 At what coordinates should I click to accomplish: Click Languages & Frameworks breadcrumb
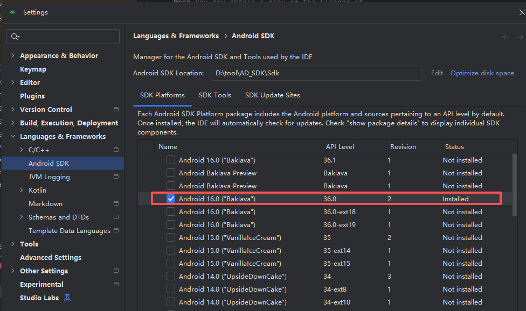point(176,36)
